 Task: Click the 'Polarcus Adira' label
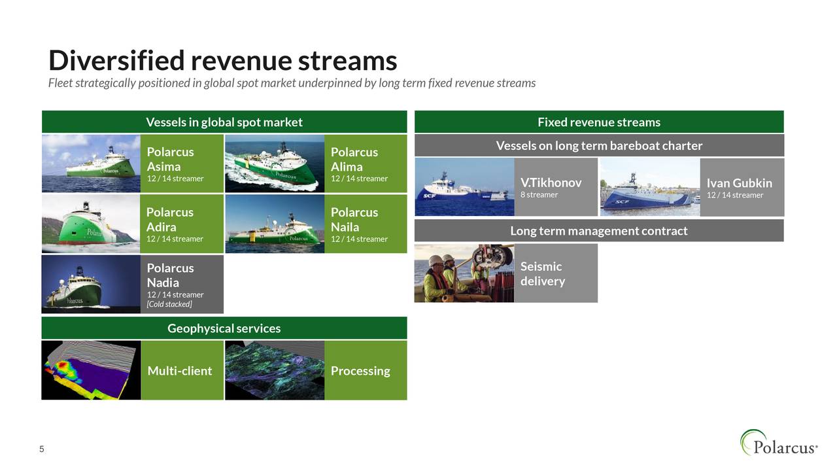[x=170, y=220]
